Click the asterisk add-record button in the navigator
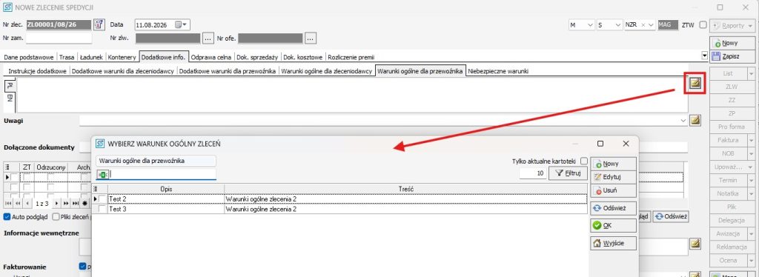 [84, 204]
